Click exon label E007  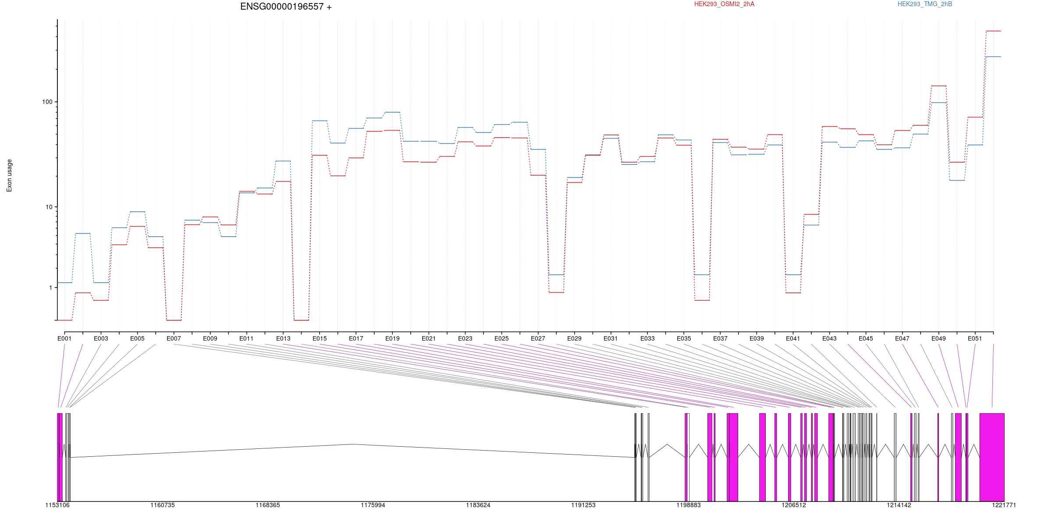pyautogui.click(x=174, y=338)
